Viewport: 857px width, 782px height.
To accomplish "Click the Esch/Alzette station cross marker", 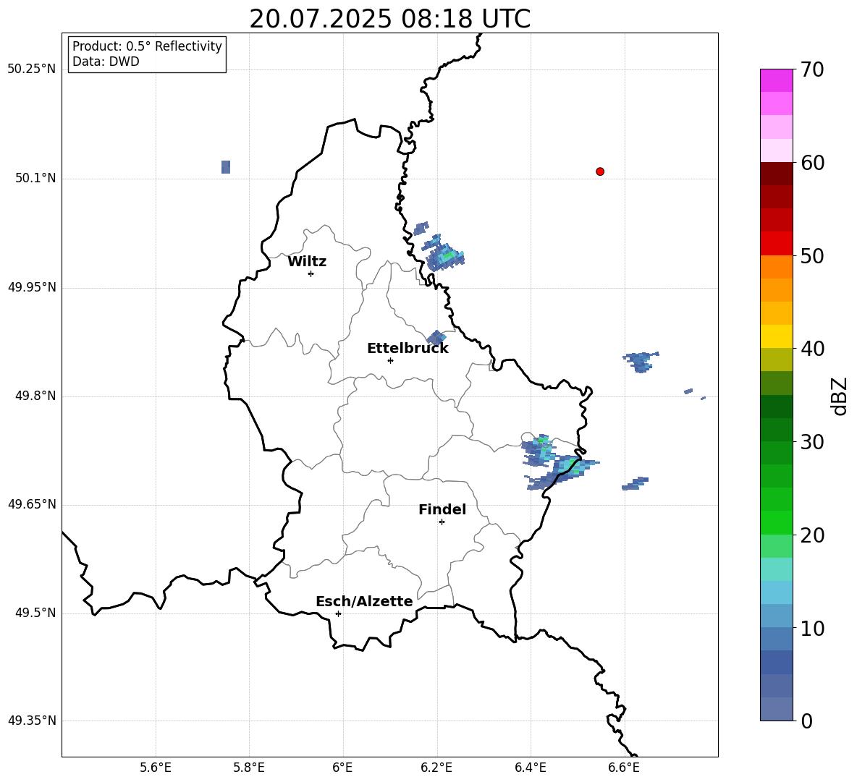I will point(338,613).
